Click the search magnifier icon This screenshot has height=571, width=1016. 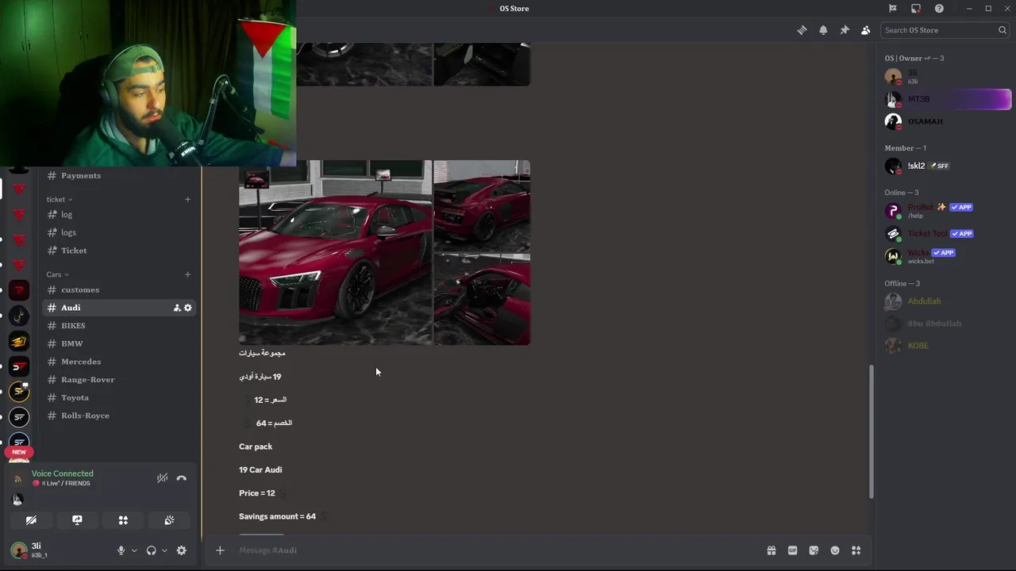point(1003,30)
